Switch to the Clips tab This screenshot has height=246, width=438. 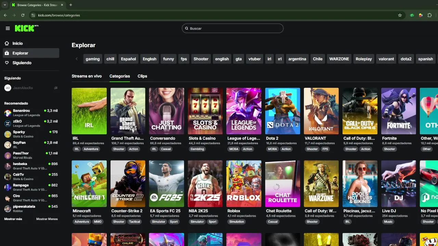coord(142,76)
